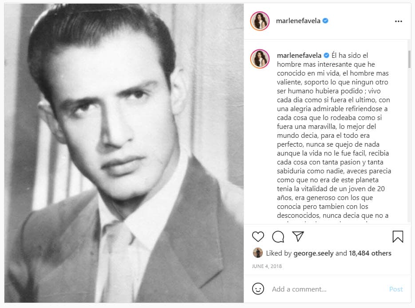This screenshot has width=415, height=308.
Task: Like the post using the heart icon
Action: (x=257, y=237)
